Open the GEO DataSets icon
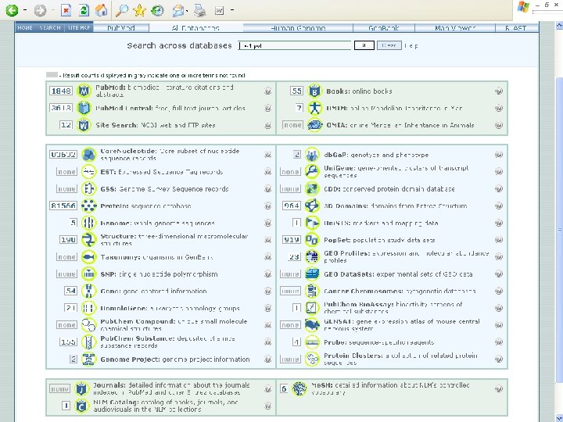 [312, 274]
